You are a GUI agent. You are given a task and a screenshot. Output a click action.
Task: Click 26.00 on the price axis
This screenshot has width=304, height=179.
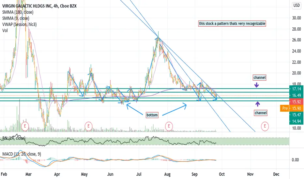pos(296,40)
